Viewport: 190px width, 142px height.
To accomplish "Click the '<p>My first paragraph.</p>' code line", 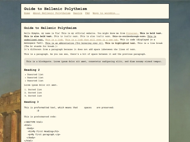I will pos(44,135).
